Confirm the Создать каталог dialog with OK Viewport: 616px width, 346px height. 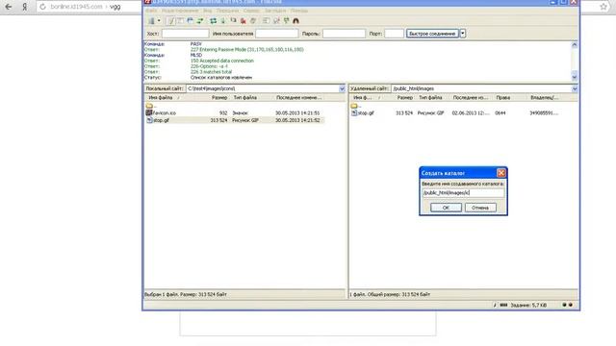coord(446,208)
